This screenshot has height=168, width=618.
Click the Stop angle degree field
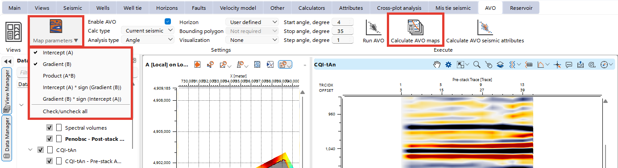click(343, 31)
